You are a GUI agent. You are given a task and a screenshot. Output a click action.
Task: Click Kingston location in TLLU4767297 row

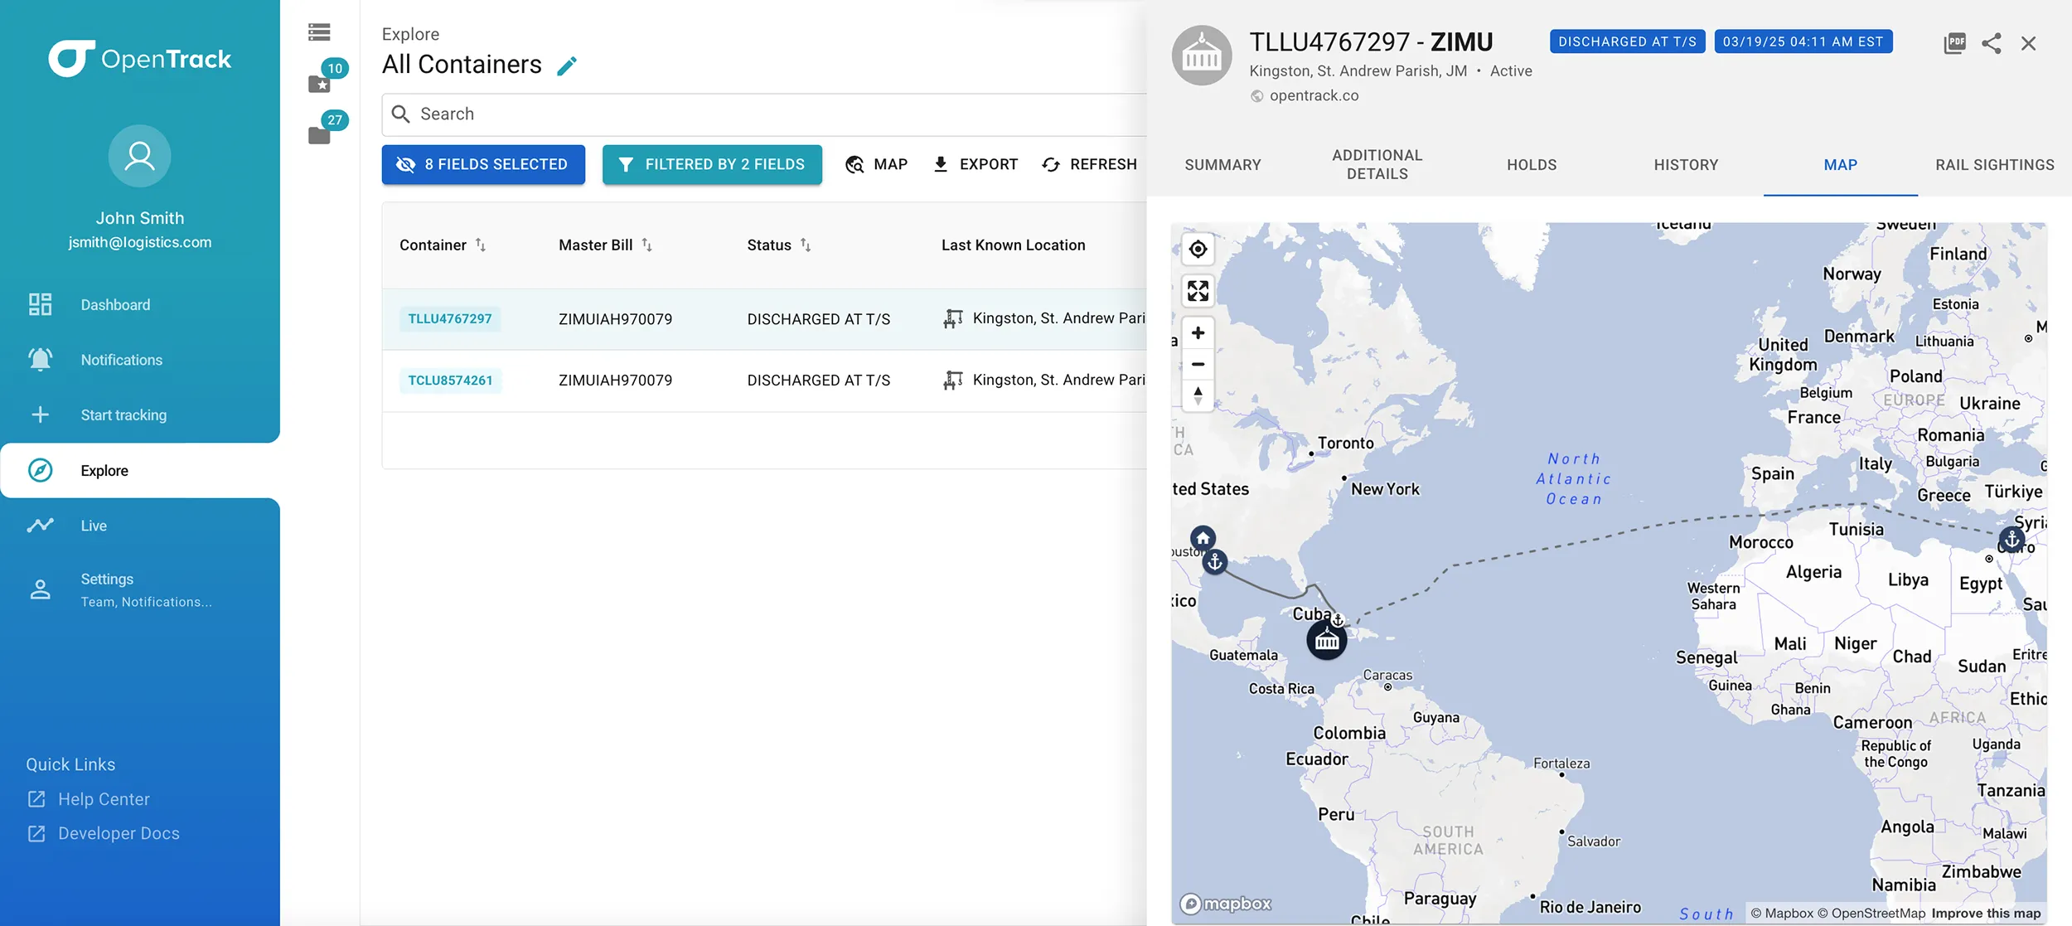coord(1059,318)
